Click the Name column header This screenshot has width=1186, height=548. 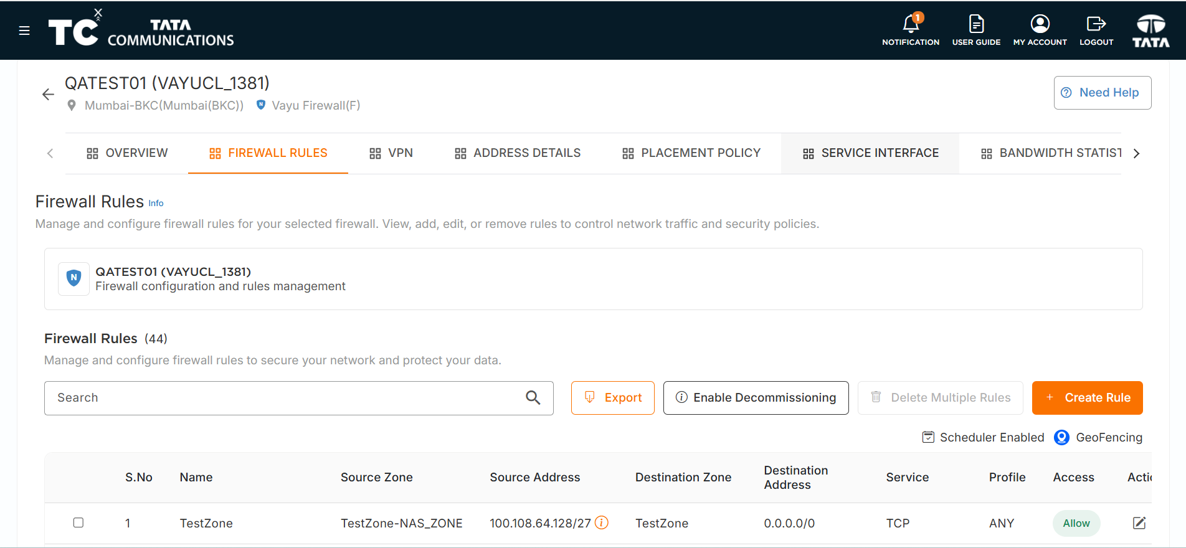coord(196,477)
